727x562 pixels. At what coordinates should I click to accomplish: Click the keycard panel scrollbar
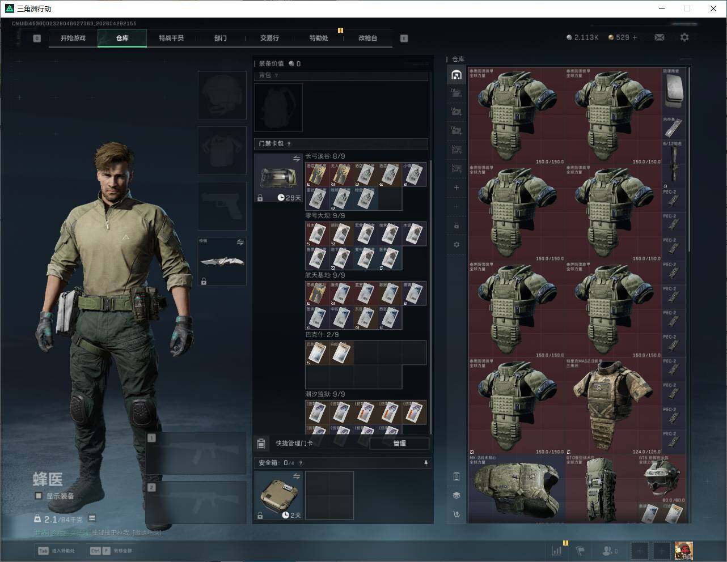pyautogui.click(x=430, y=296)
